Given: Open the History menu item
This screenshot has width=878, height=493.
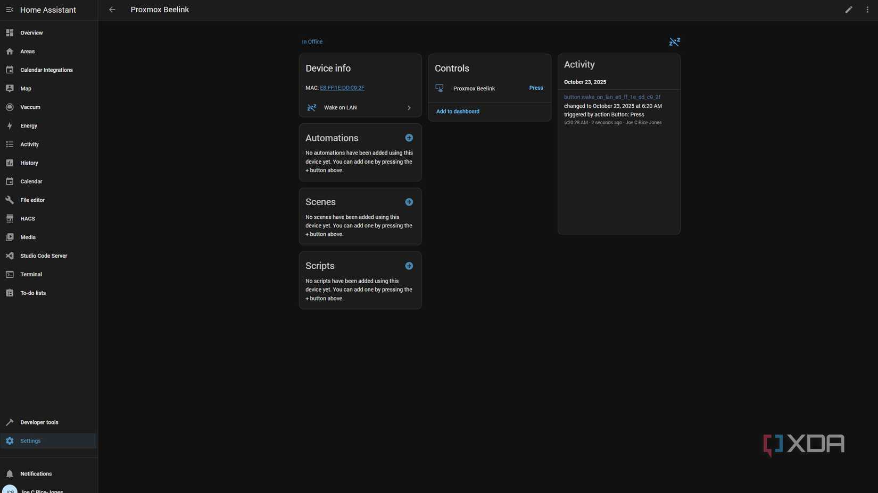Looking at the screenshot, I should pos(48,163).
